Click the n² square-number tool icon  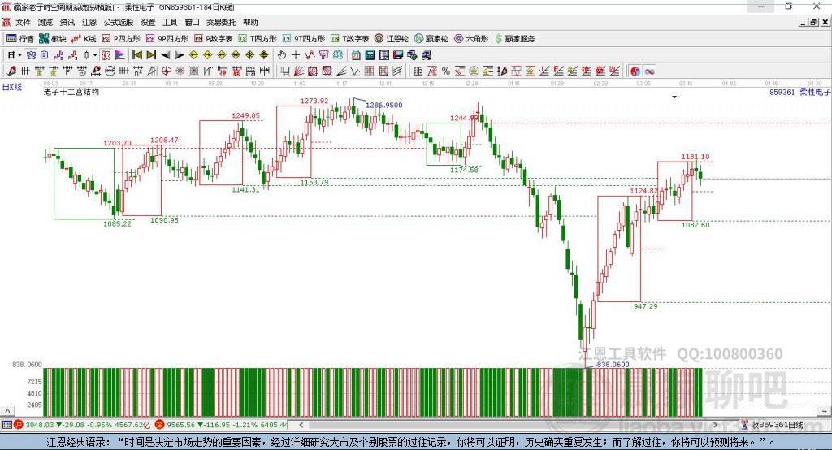(138, 71)
